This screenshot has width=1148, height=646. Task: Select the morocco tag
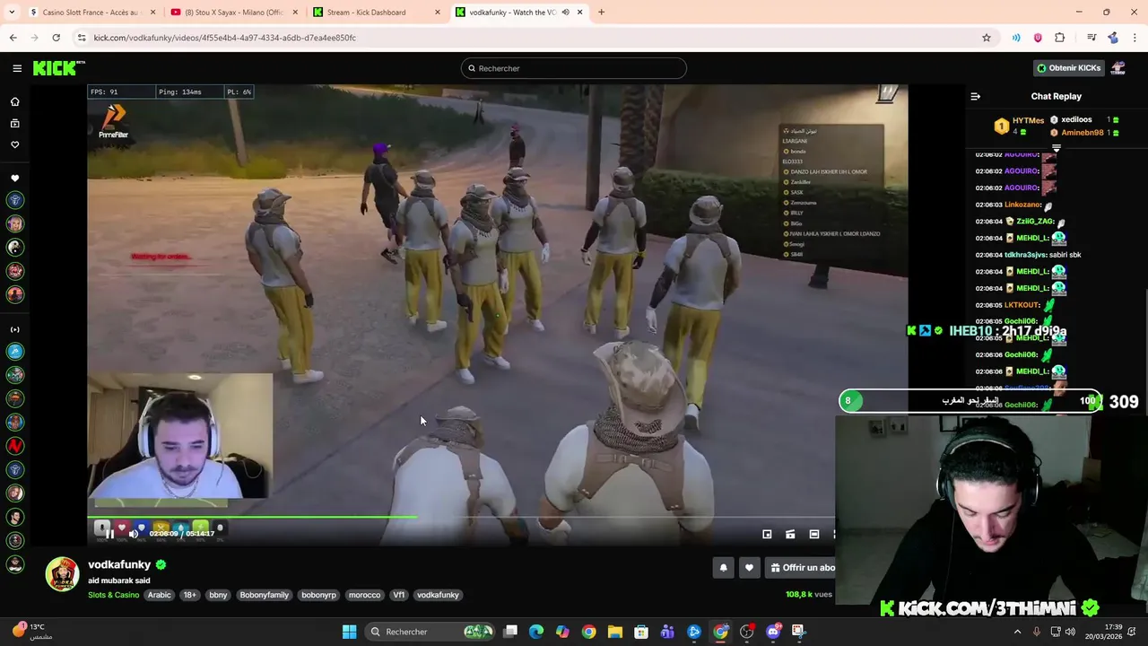coord(364,595)
